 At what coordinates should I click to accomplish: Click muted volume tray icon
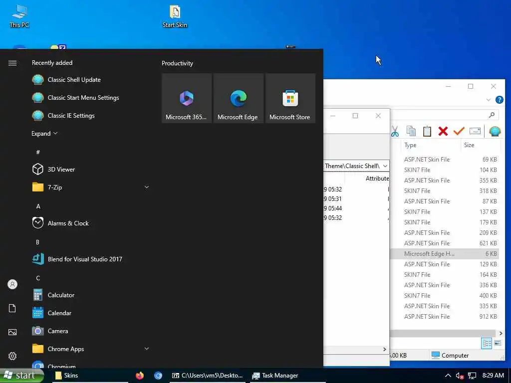460,376
